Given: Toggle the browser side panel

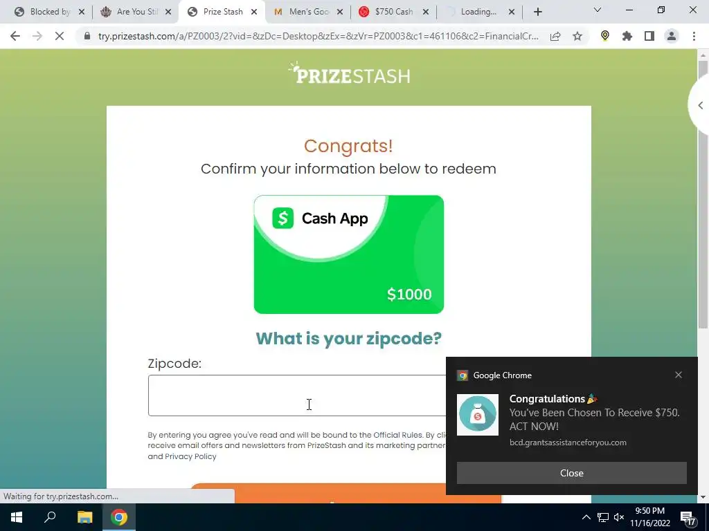Looking at the screenshot, I should click(x=649, y=36).
